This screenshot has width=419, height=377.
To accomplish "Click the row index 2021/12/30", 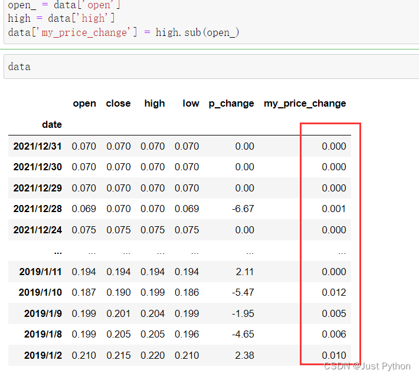I will [x=37, y=167].
